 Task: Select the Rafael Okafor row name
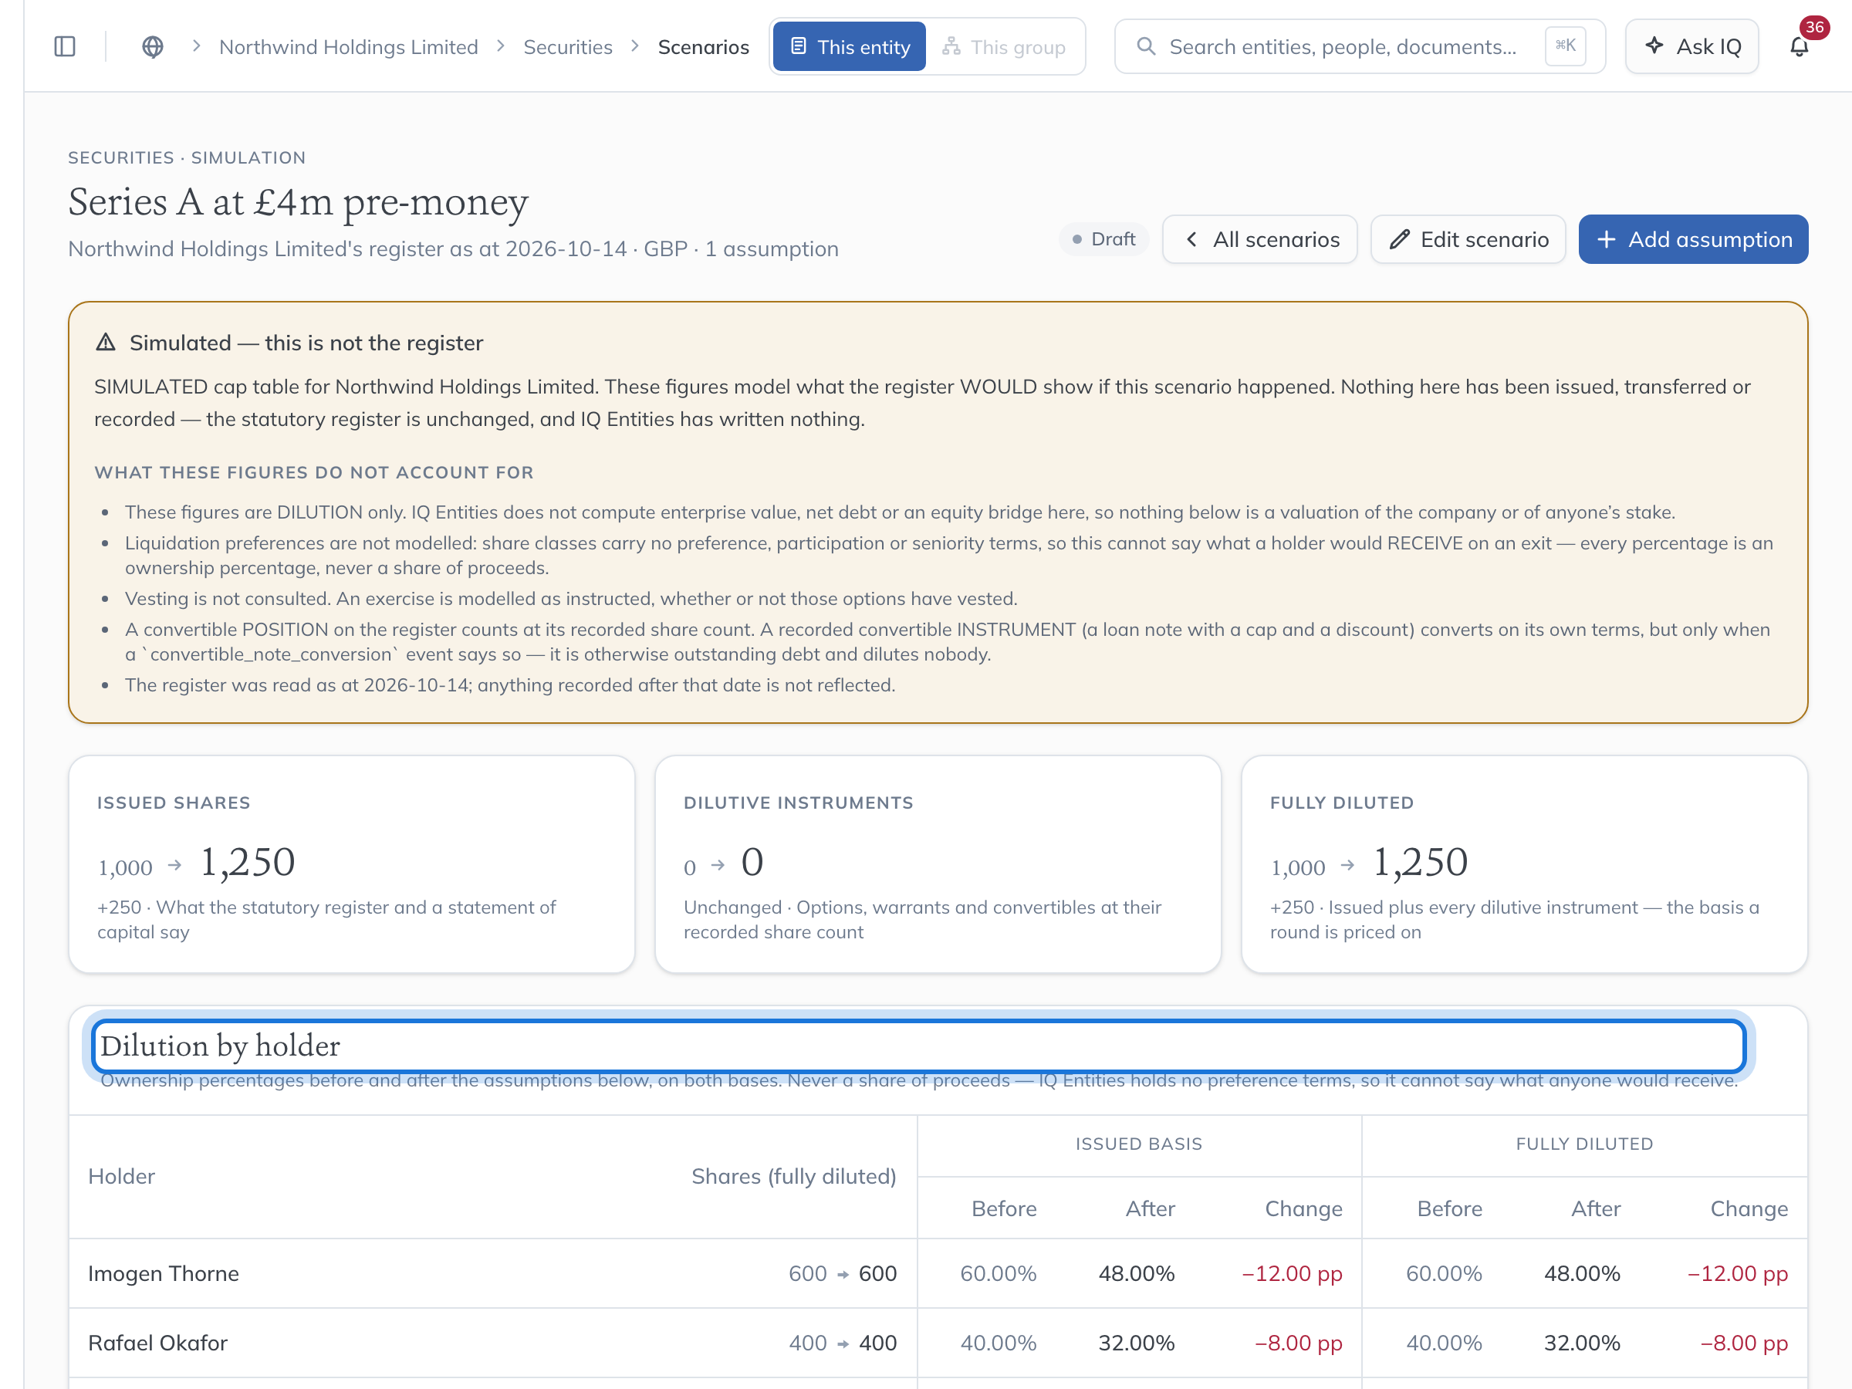coord(157,1343)
